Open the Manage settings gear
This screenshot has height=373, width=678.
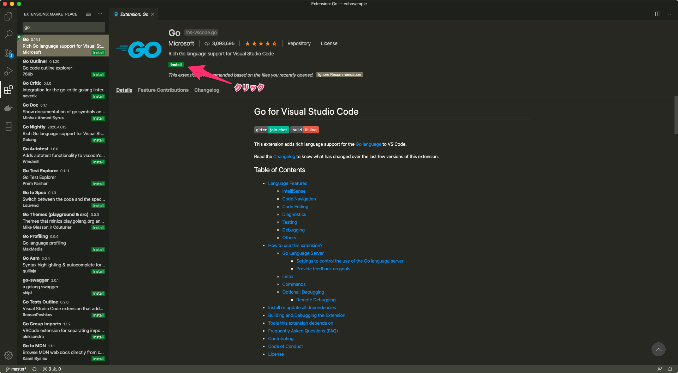click(8, 355)
